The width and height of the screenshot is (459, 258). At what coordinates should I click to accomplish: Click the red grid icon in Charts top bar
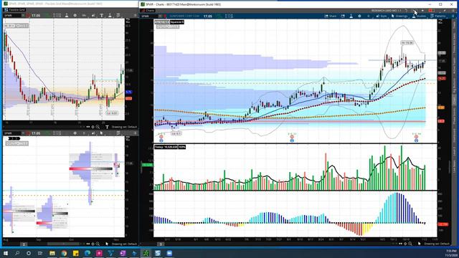pyautogui.click(x=431, y=11)
